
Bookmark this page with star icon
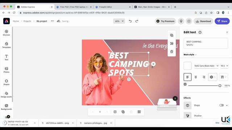(x=211, y=13)
